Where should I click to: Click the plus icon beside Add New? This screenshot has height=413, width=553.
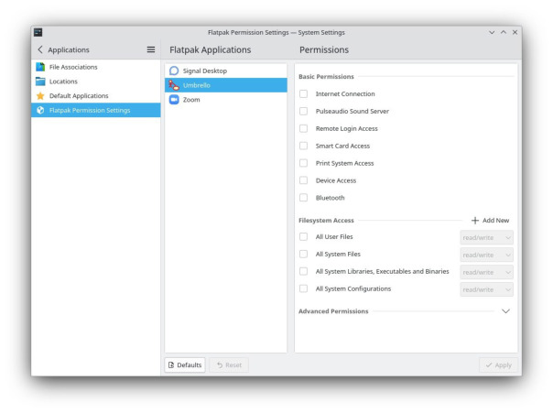point(475,221)
